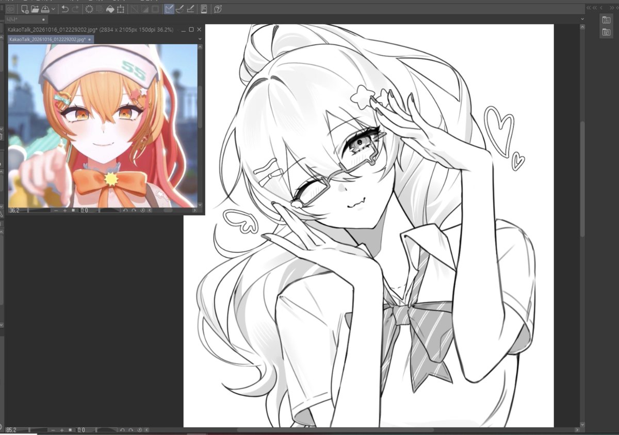Fit the main canvas to the screen
The image size is (619, 435).
(x=71, y=430)
